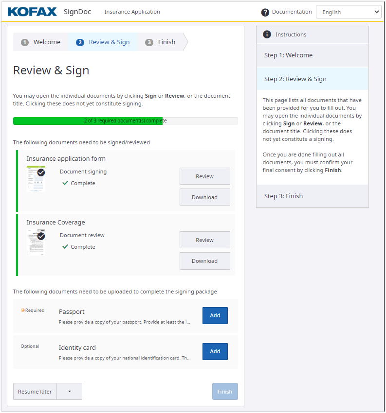Add a Passport document
This screenshot has height=413, width=386.
215,315
